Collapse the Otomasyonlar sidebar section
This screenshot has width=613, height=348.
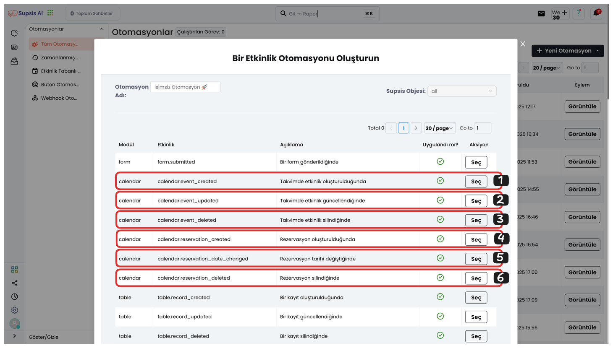click(101, 29)
